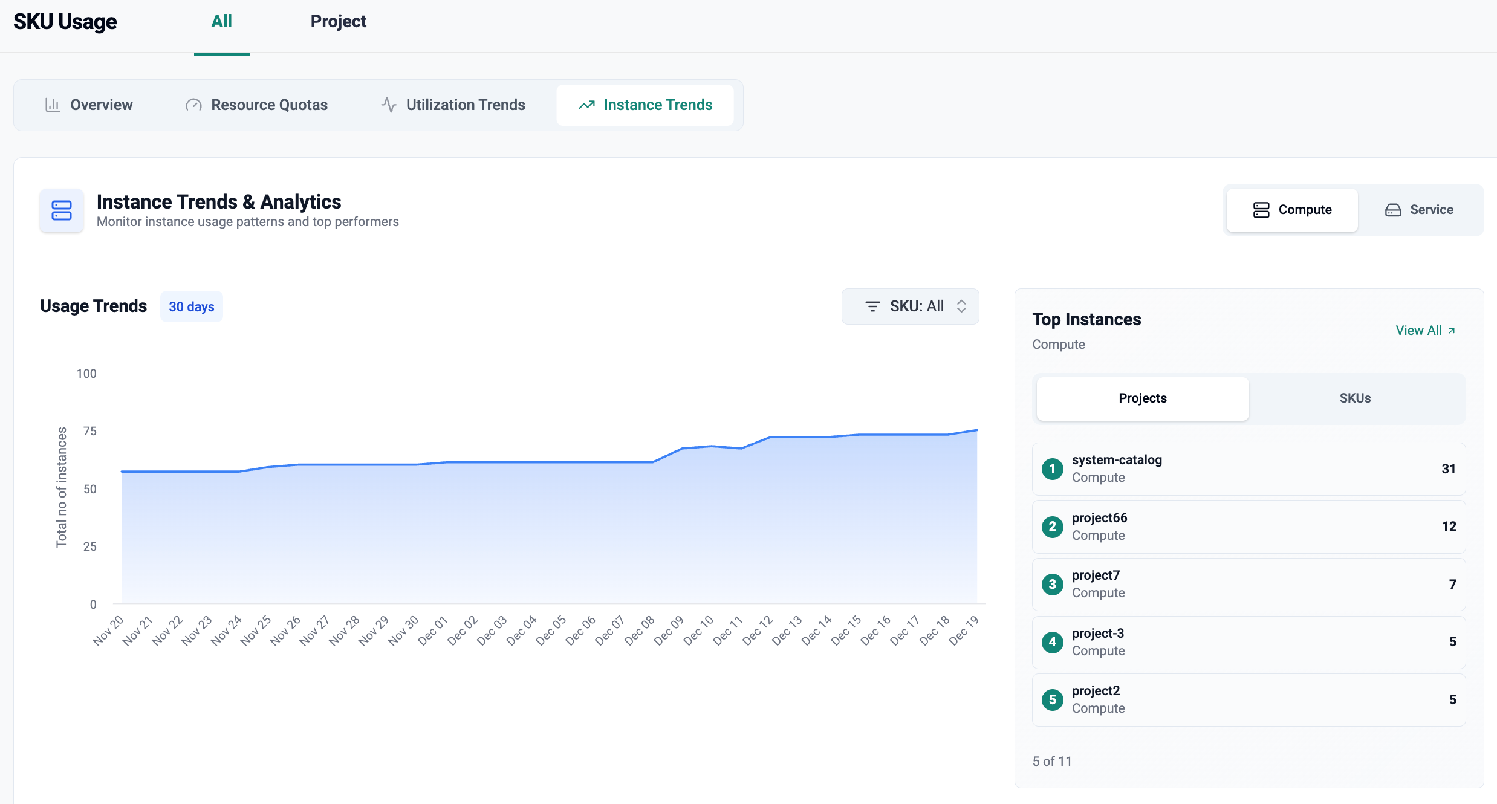Screen dimensions: 1497x804
Task: Click the Dec 19 point on chart line
Action: 976,430
